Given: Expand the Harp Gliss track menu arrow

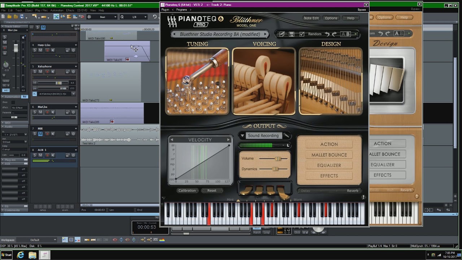Looking at the screenshot, I should tap(76, 45).
